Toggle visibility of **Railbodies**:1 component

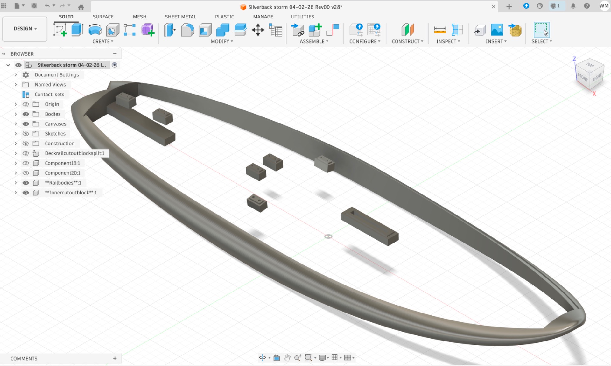(26, 183)
